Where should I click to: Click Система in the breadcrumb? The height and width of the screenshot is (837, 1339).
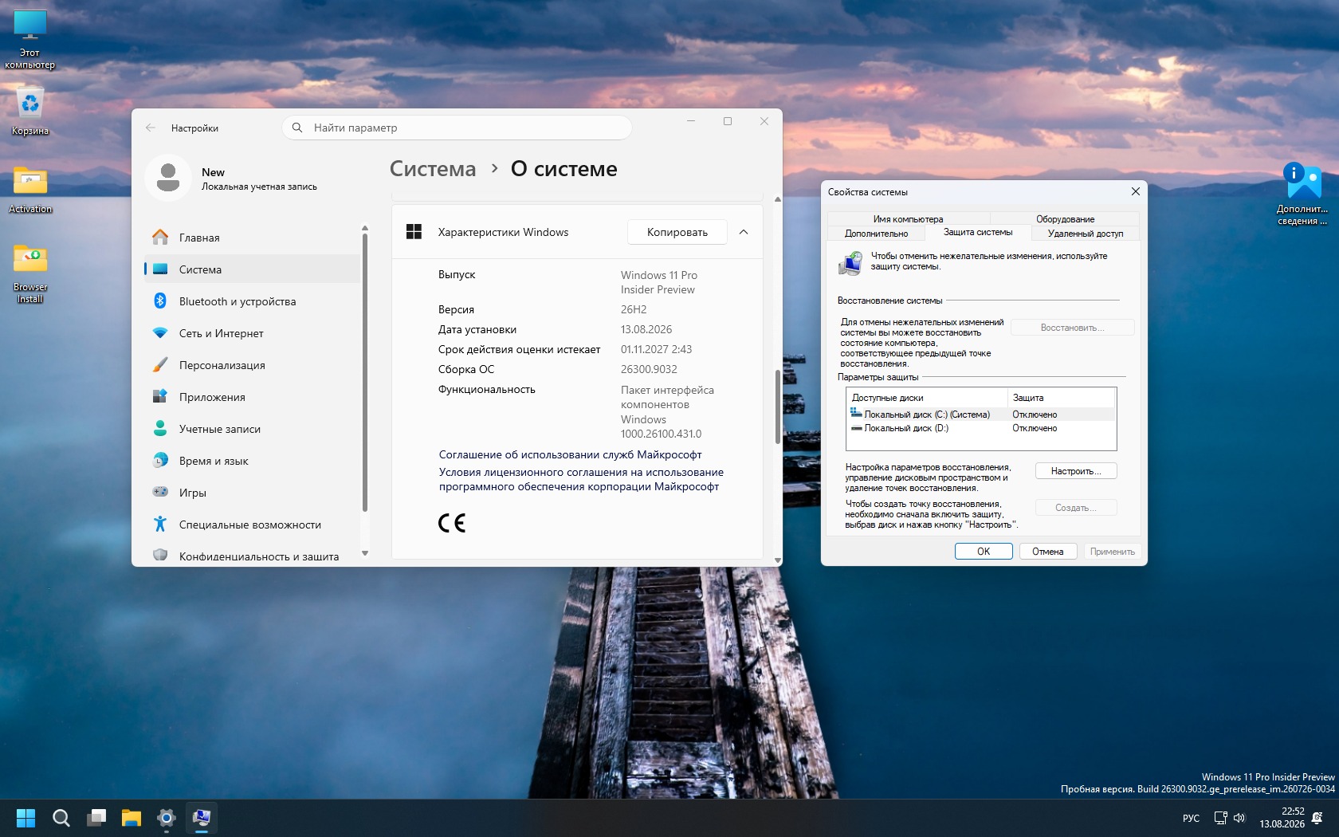(433, 169)
